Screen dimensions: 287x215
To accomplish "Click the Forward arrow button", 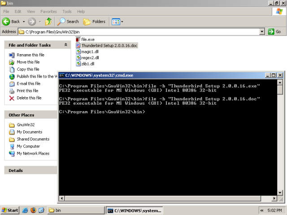I will pyautogui.click(x=32, y=21).
